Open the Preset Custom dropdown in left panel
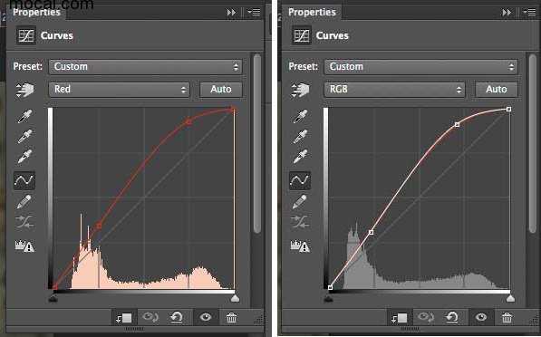541x337 pixels. click(145, 66)
